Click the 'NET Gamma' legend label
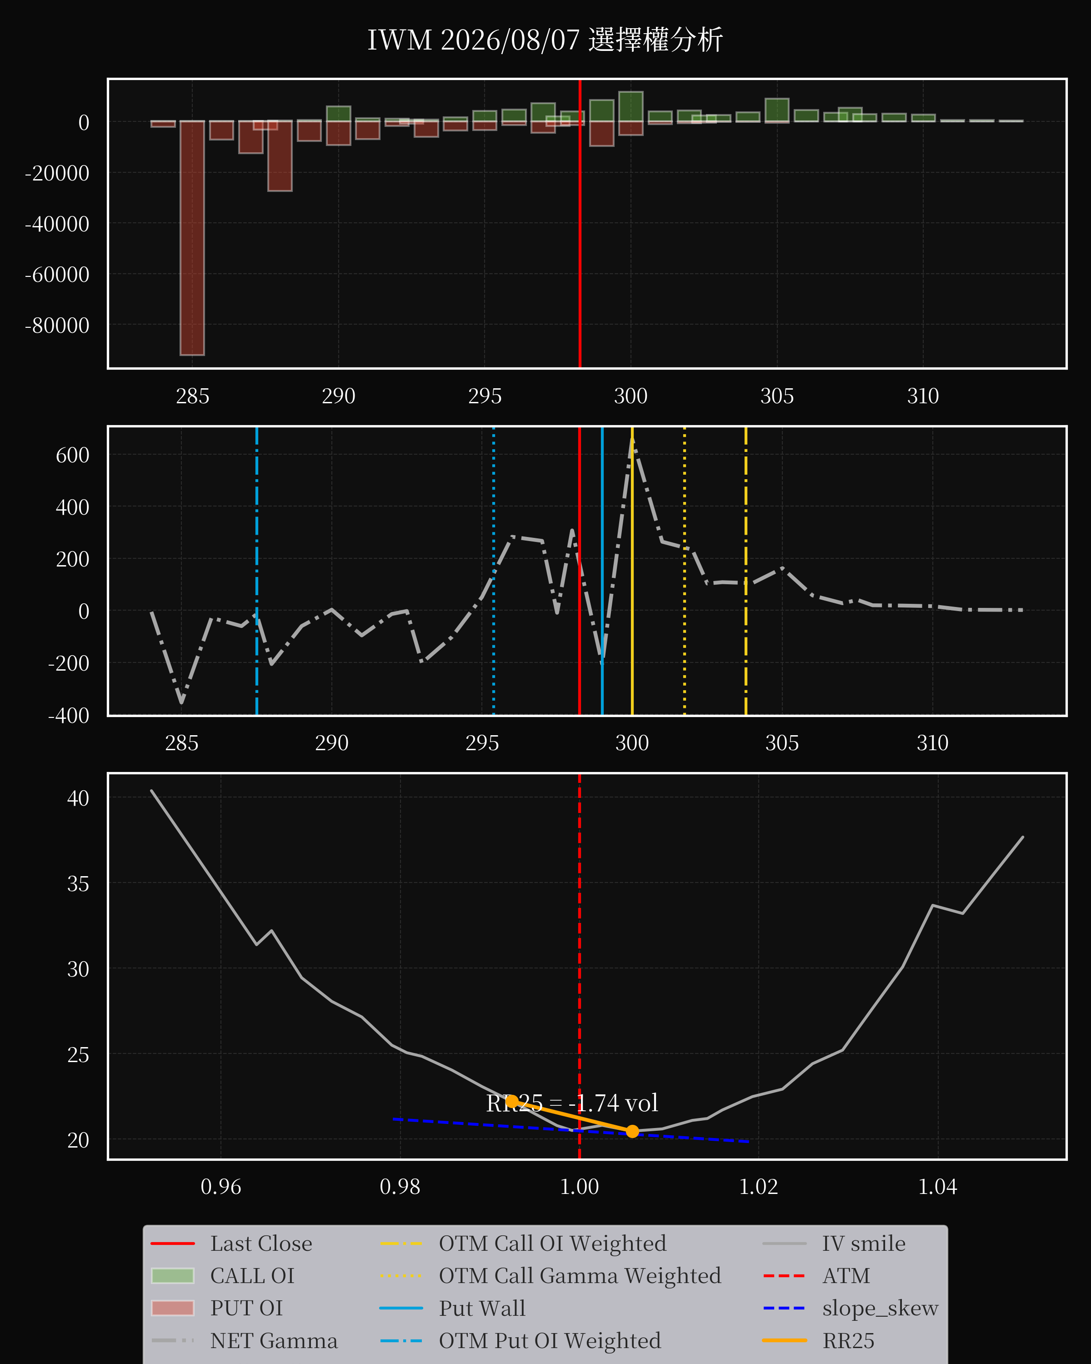This screenshot has height=1364, width=1091. [274, 1341]
